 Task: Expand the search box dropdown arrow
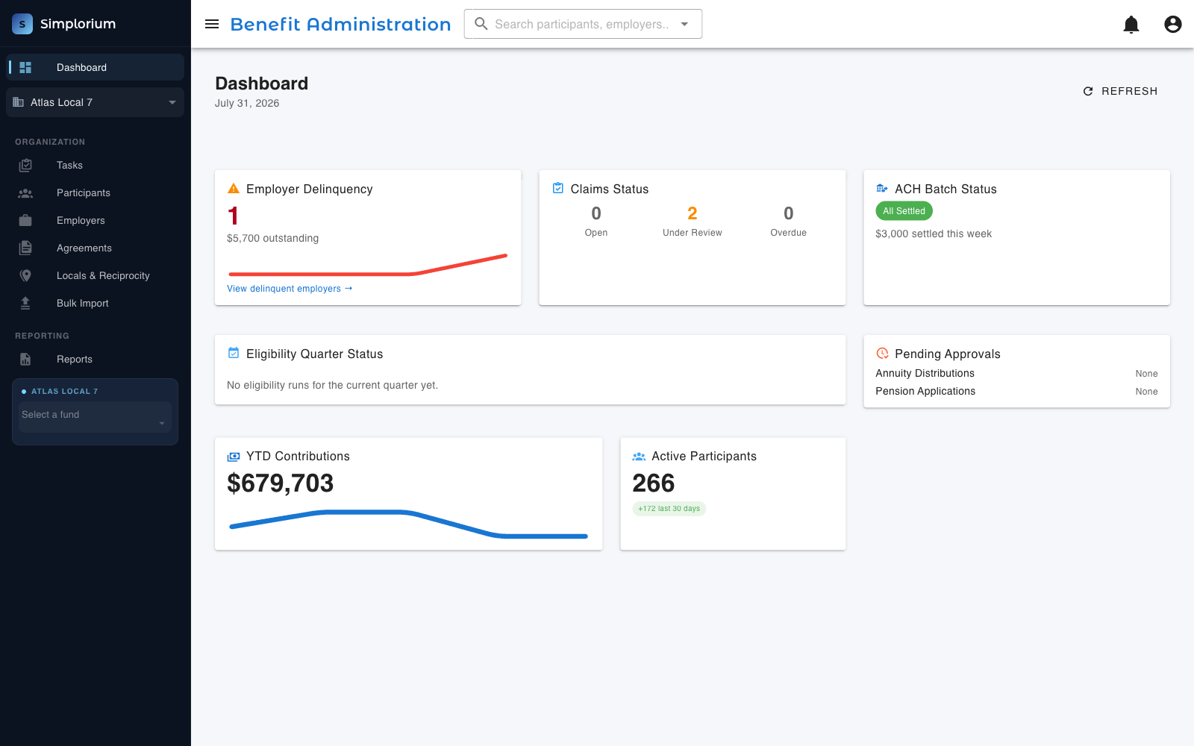[684, 24]
